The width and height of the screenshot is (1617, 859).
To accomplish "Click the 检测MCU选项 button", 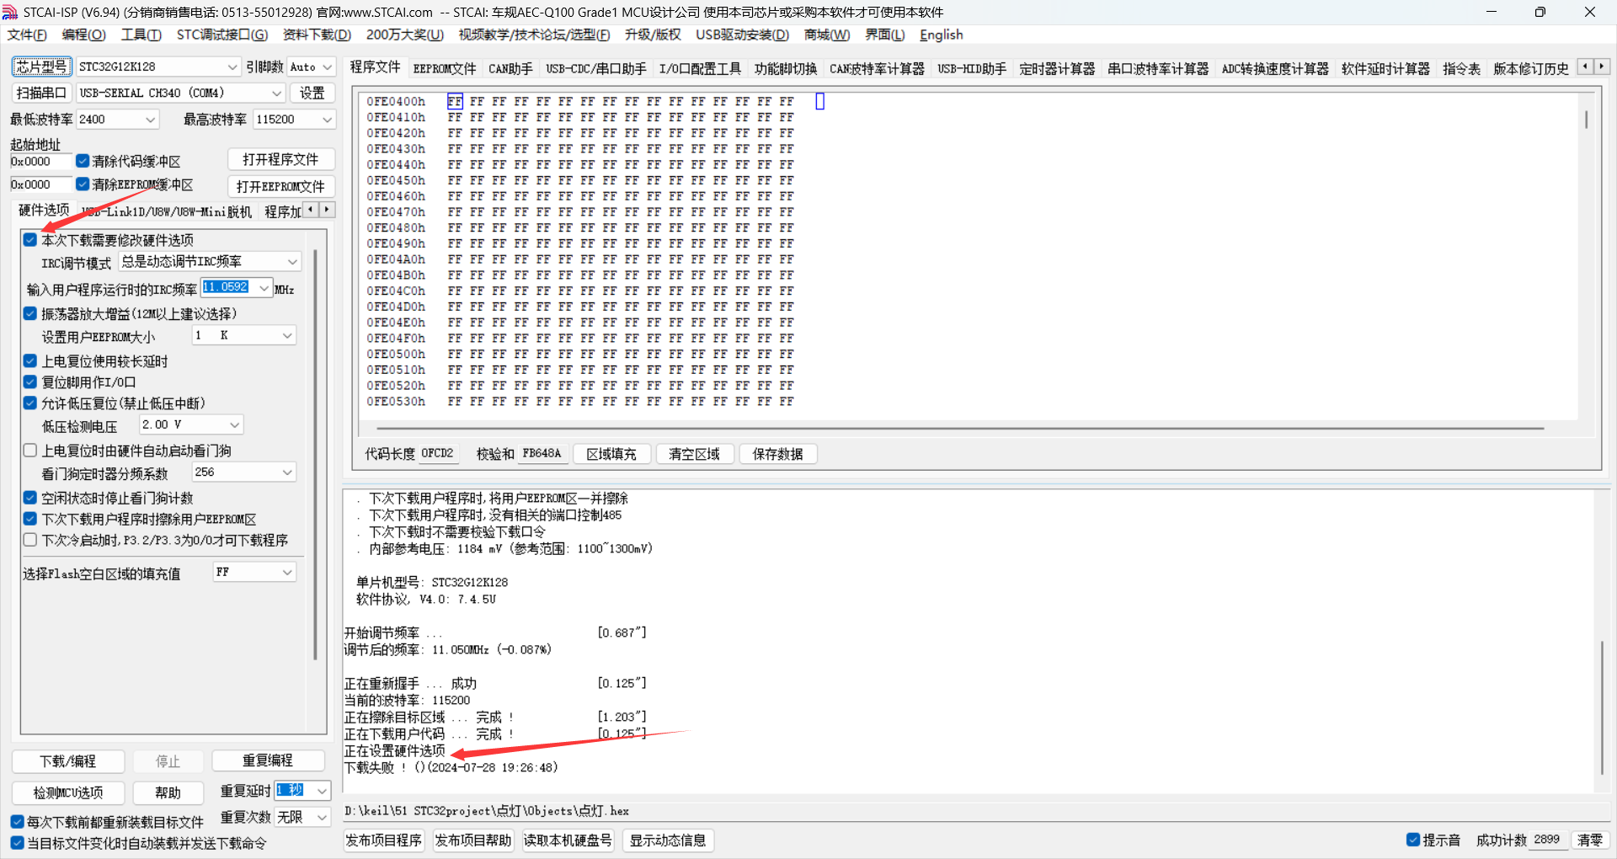I will [x=68, y=792].
